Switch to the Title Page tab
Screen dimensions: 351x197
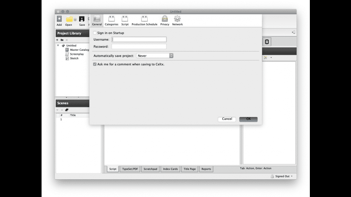click(190, 169)
